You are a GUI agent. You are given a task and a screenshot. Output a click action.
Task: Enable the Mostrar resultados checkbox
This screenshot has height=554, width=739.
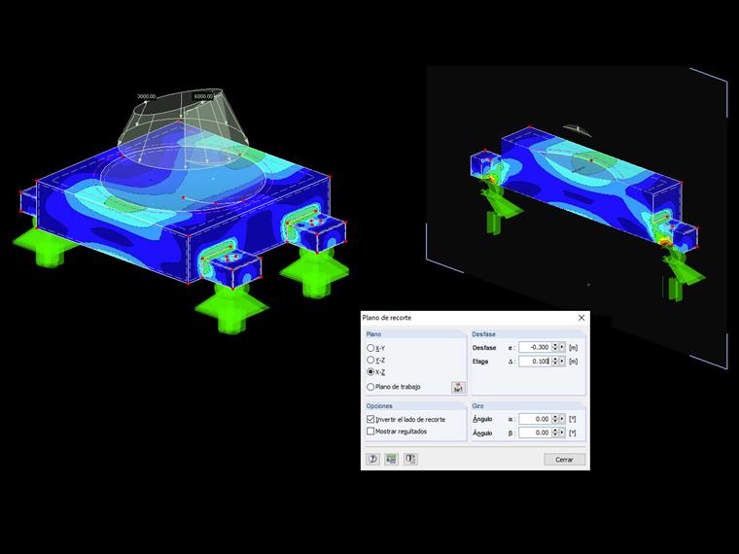[x=370, y=431]
